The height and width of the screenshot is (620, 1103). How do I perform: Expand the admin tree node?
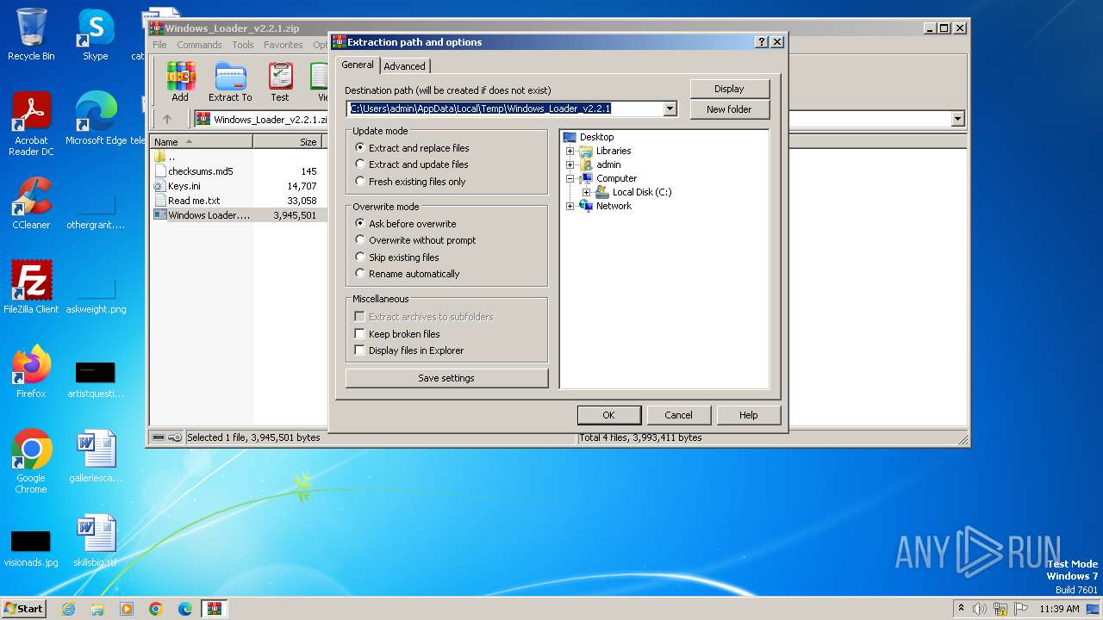[x=570, y=164]
